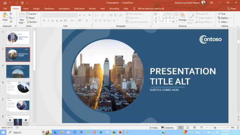
Task: Toggle Underline formatting
Action: click(x=53, y=20)
